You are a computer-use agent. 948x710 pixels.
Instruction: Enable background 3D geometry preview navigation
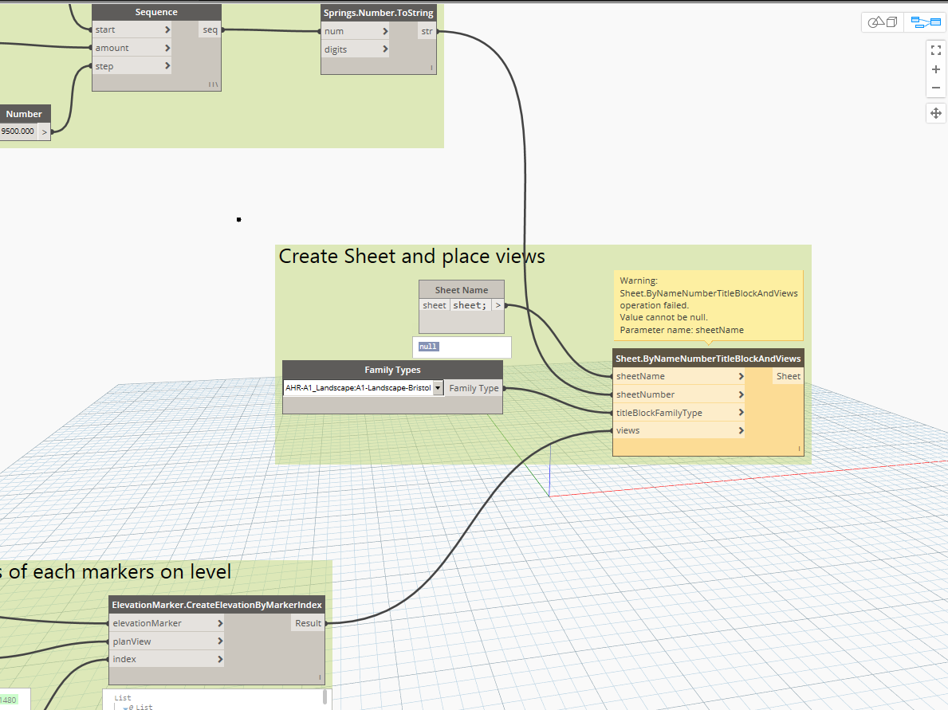click(882, 22)
